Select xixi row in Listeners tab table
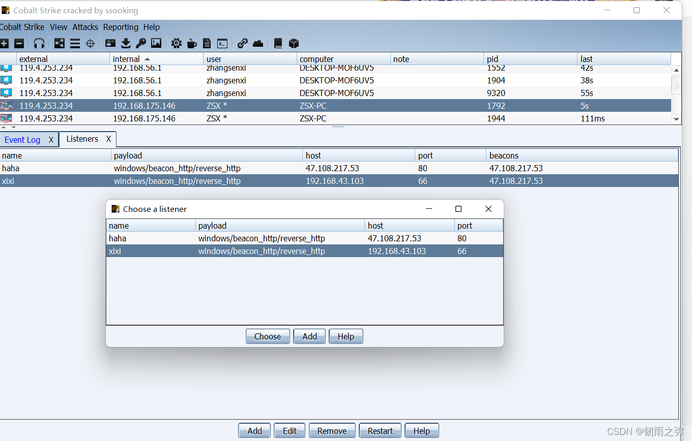Viewport: 692px width, 441px height. point(339,181)
